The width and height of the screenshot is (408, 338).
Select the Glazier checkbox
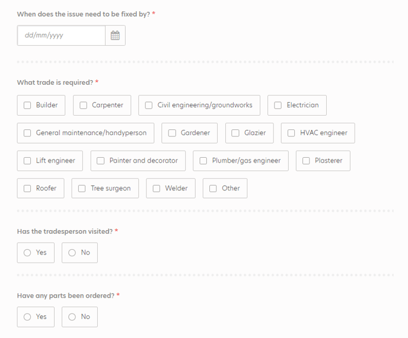tap(235, 133)
